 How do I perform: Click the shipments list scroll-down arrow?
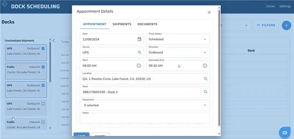click(50, 128)
